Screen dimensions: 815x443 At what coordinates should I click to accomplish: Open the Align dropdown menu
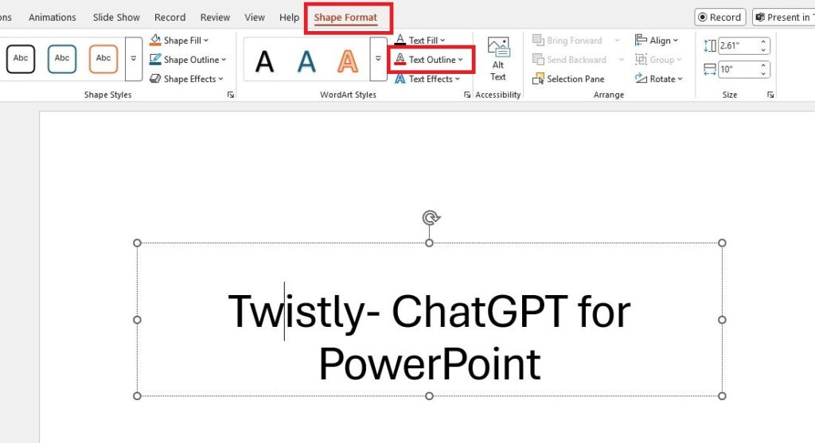click(x=657, y=40)
